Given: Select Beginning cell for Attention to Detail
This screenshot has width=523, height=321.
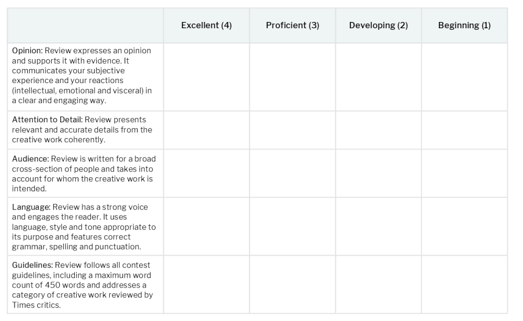Looking at the screenshot, I should coord(464,130).
